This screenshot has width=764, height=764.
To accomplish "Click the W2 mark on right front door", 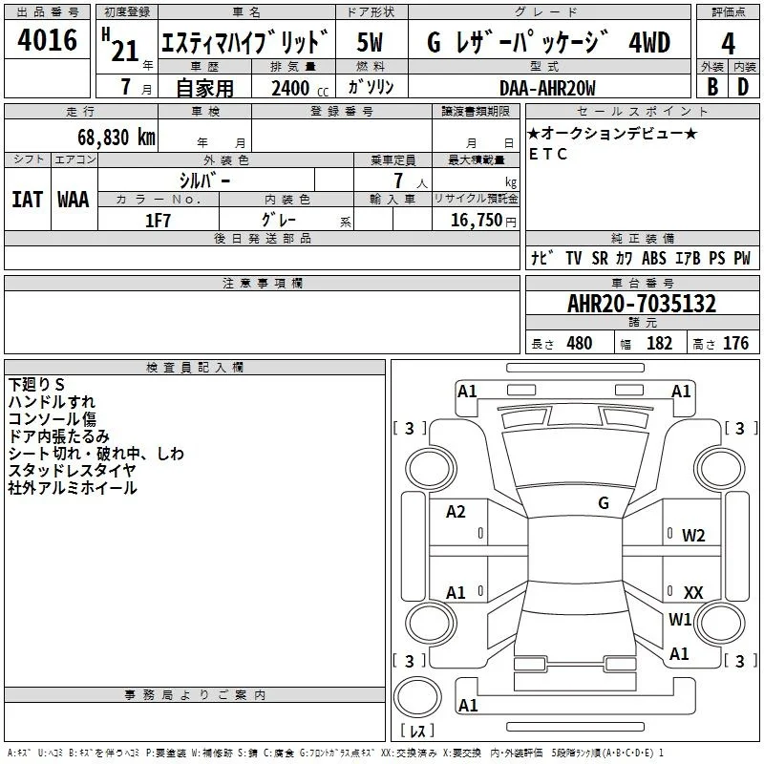I will pos(693,536).
